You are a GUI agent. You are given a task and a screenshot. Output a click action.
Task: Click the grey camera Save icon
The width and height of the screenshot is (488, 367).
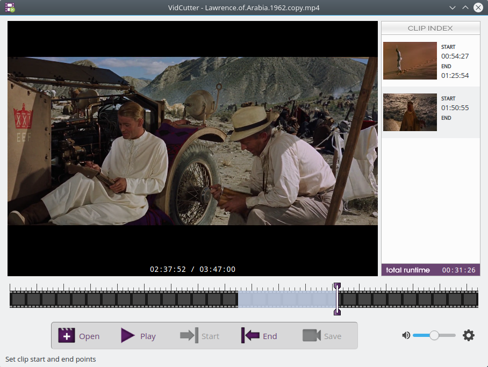[312, 335]
